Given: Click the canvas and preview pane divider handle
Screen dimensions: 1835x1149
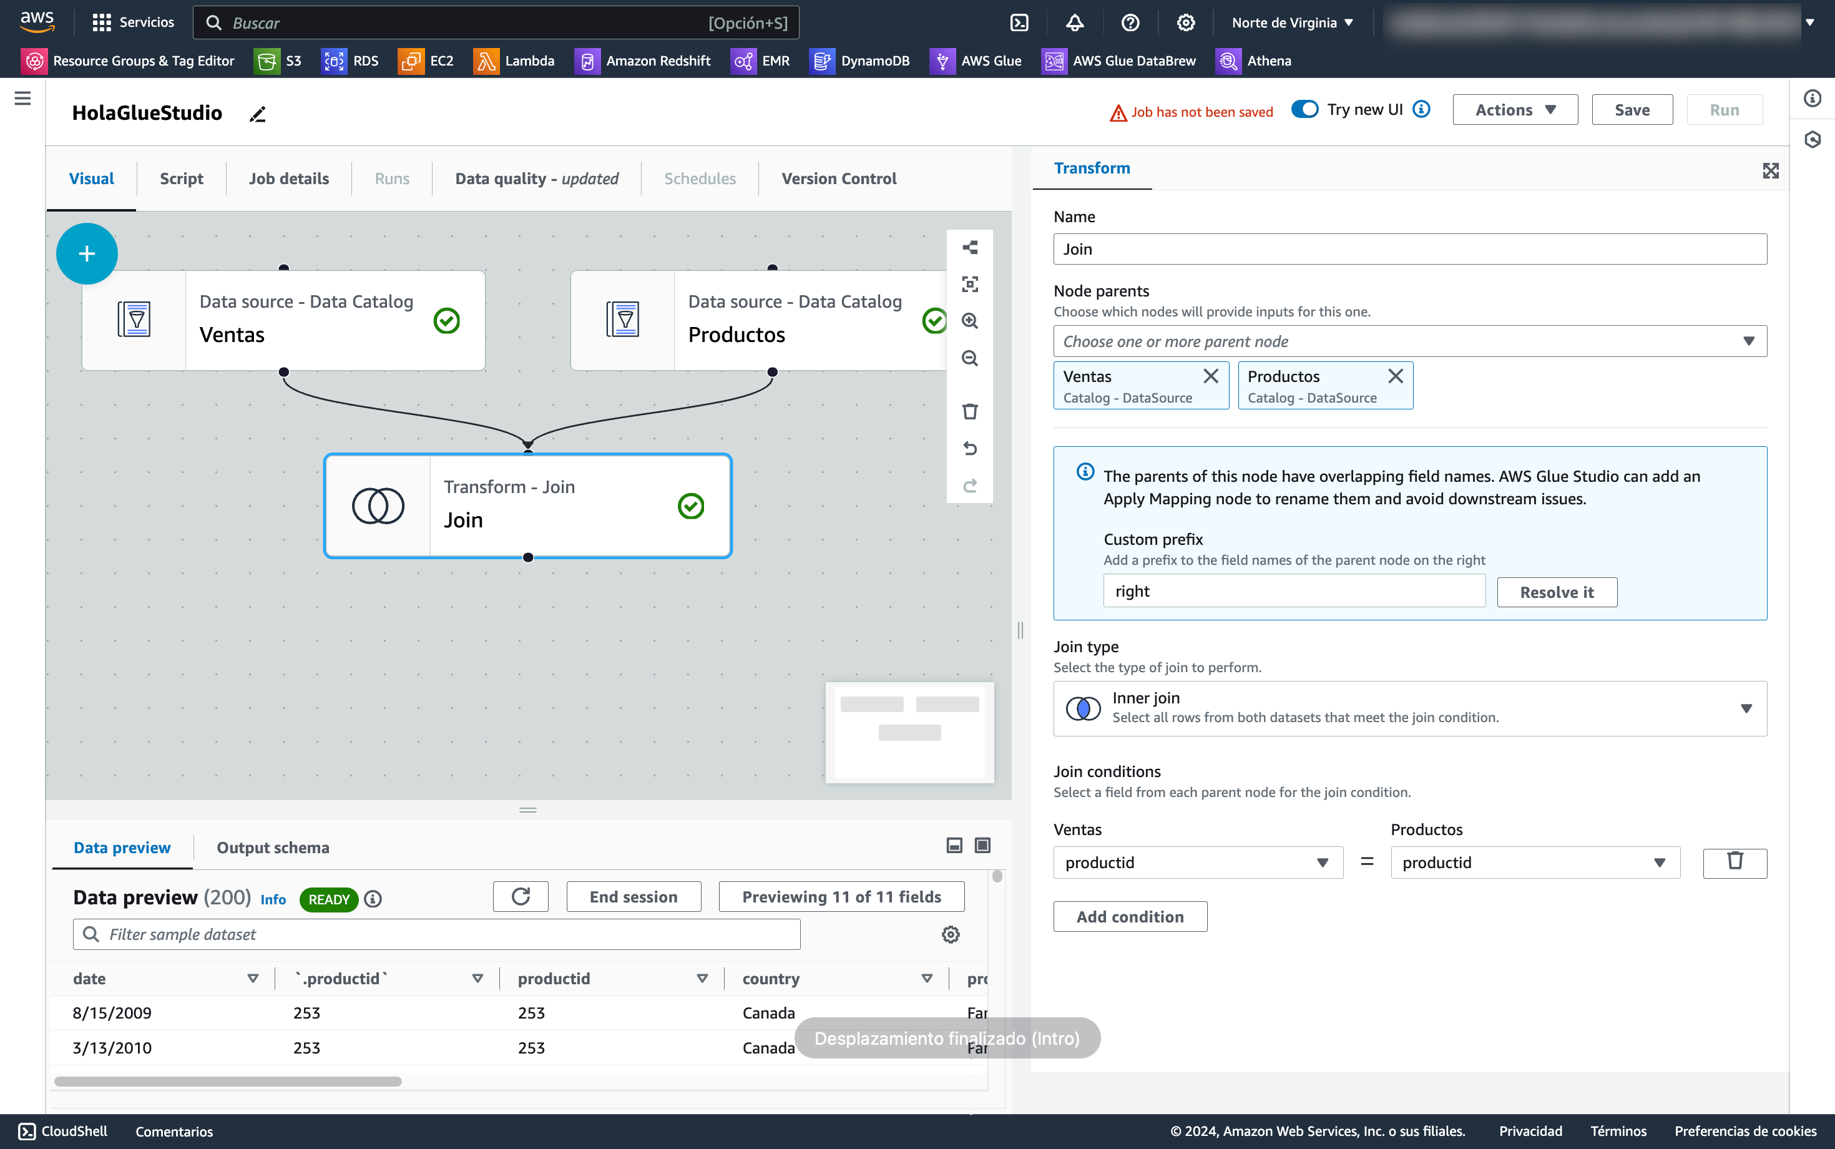Looking at the screenshot, I should click(528, 810).
